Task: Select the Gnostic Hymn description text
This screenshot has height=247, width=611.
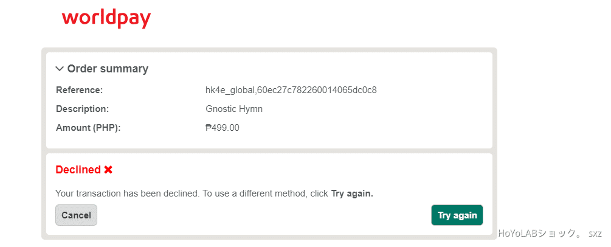Action: (234, 109)
